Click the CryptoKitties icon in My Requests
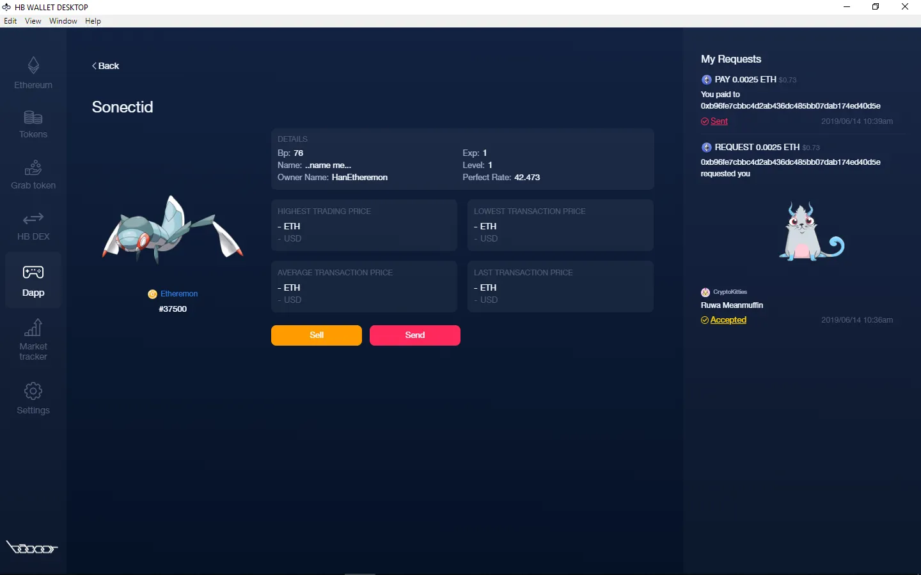 click(x=705, y=292)
